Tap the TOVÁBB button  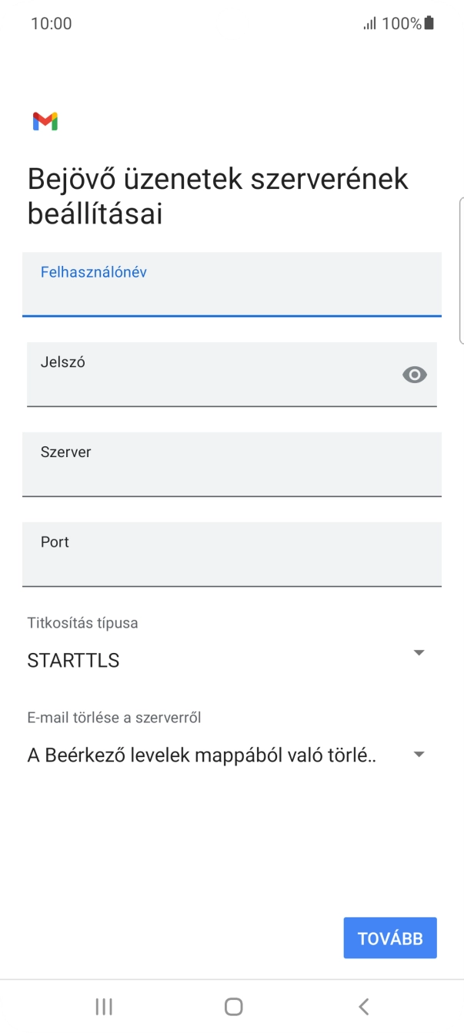(x=389, y=937)
